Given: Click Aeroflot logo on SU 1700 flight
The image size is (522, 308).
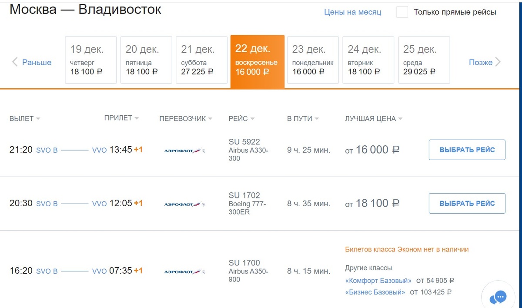Looking at the screenshot, I should tap(184, 271).
